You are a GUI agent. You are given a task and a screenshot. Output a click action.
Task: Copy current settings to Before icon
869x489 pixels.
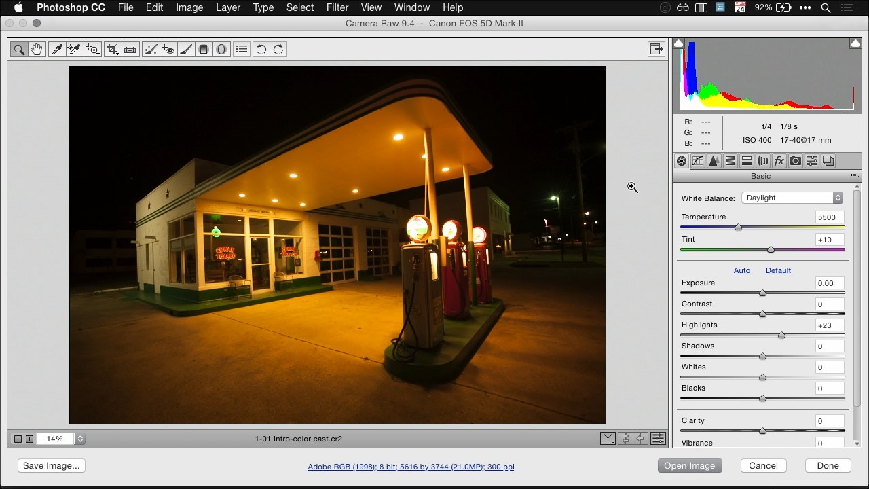(641, 439)
